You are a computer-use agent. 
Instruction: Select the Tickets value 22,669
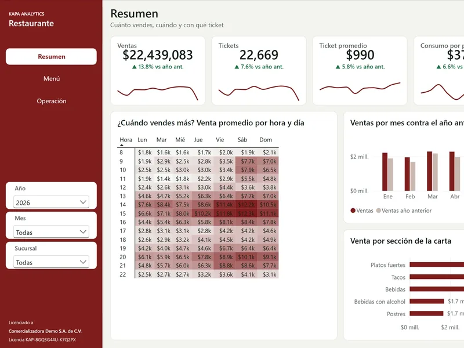[259, 55]
